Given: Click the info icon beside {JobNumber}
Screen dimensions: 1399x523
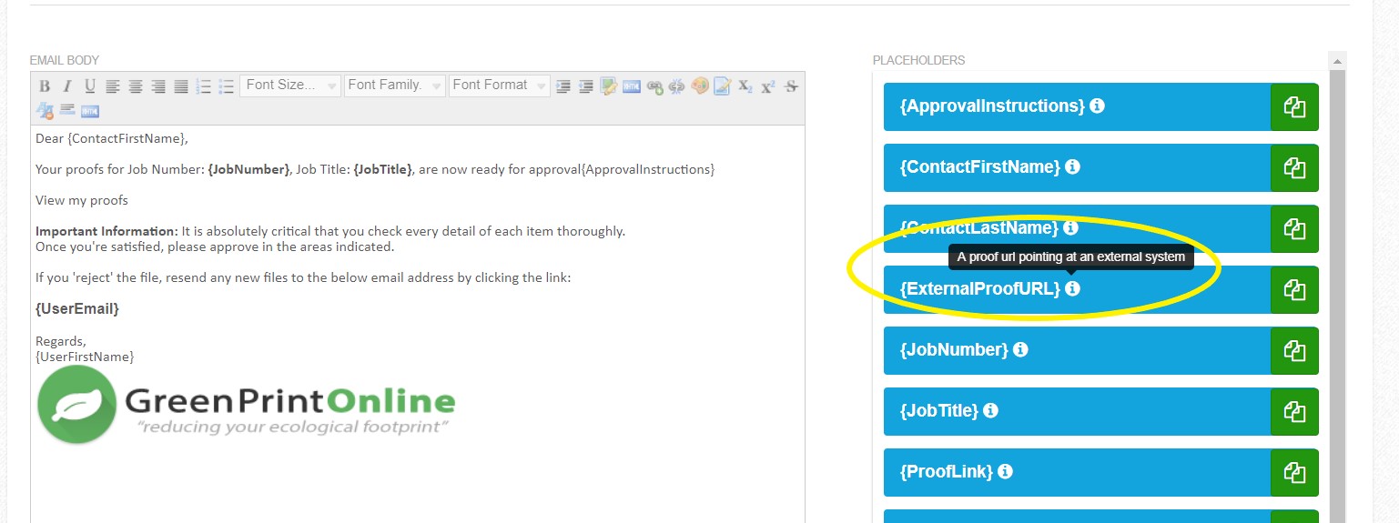Looking at the screenshot, I should (1020, 349).
